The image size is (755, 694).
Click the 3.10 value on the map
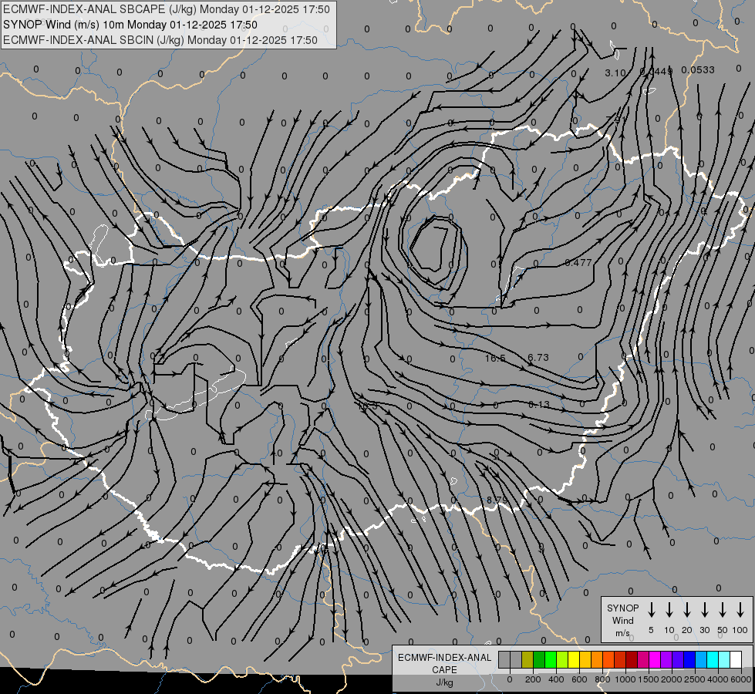tap(615, 72)
